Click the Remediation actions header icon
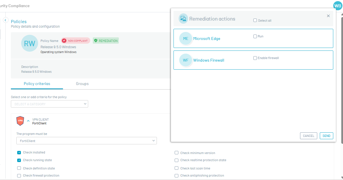The width and height of the screenshot is (343, 180). pyautogui.click(x=183, y=19)
